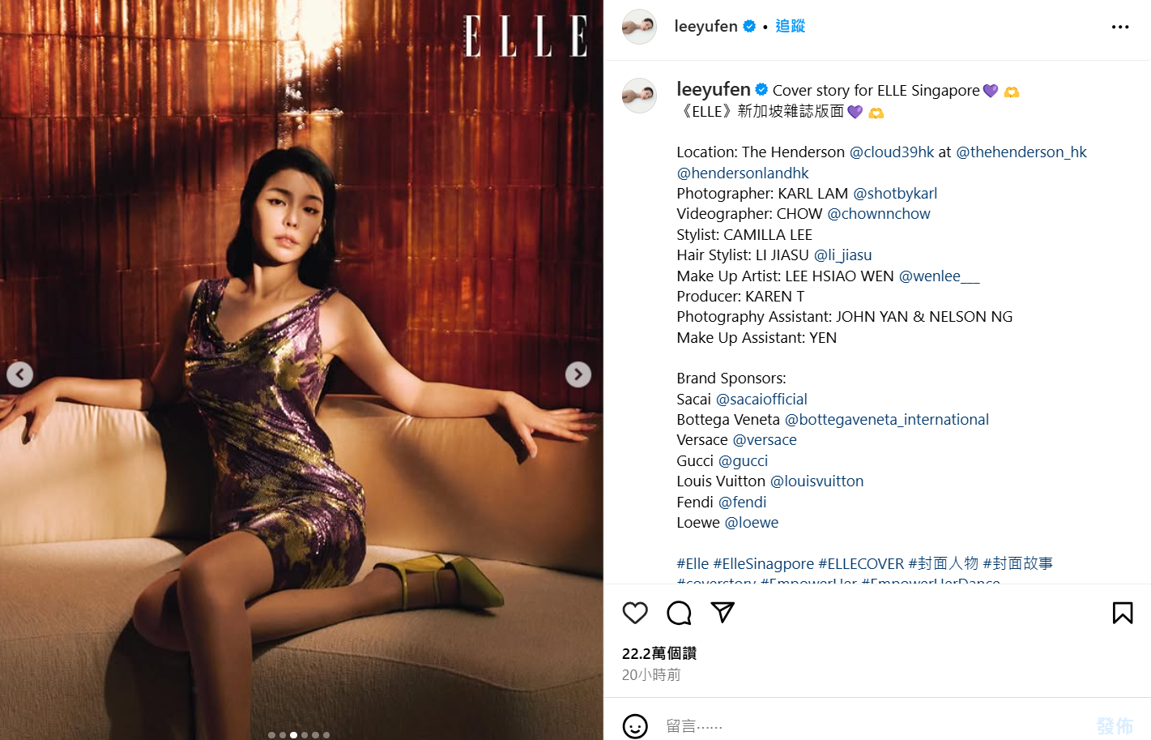Open leeyufen profile picture in header
The image size is (1151, 740).
pyautogui.click(x=639, y=27)
